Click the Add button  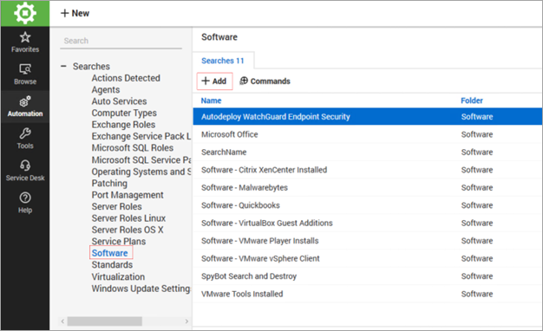click(x=214, y=81)
